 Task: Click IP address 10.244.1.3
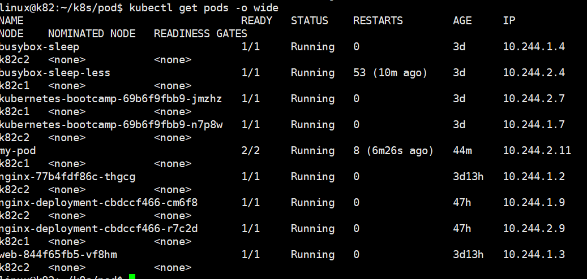pos(534,255)
